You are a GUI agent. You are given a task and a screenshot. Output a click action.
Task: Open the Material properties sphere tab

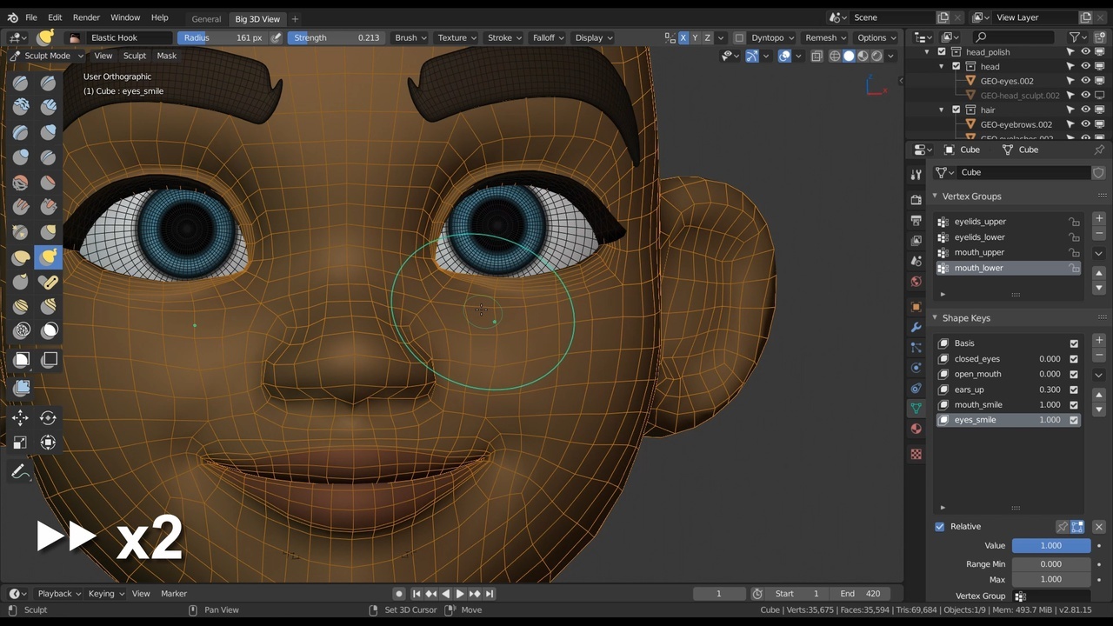click(x=916, y=429)
